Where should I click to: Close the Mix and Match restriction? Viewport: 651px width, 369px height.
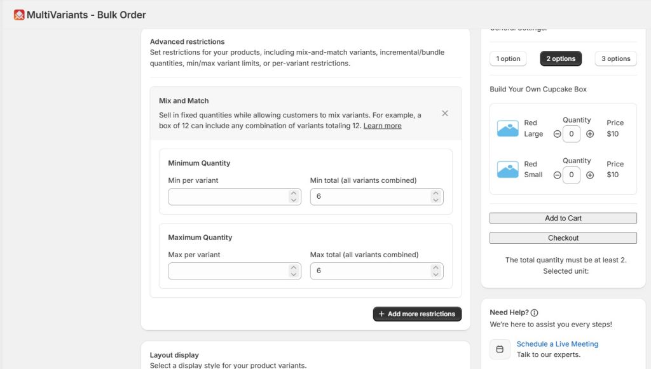coord(445,113)
